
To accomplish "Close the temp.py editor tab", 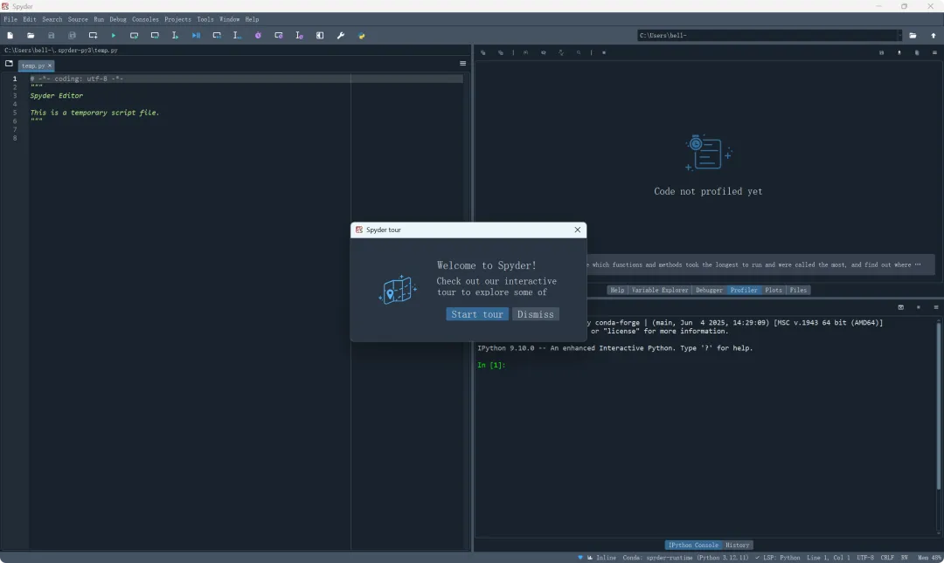I will [49, 65].
